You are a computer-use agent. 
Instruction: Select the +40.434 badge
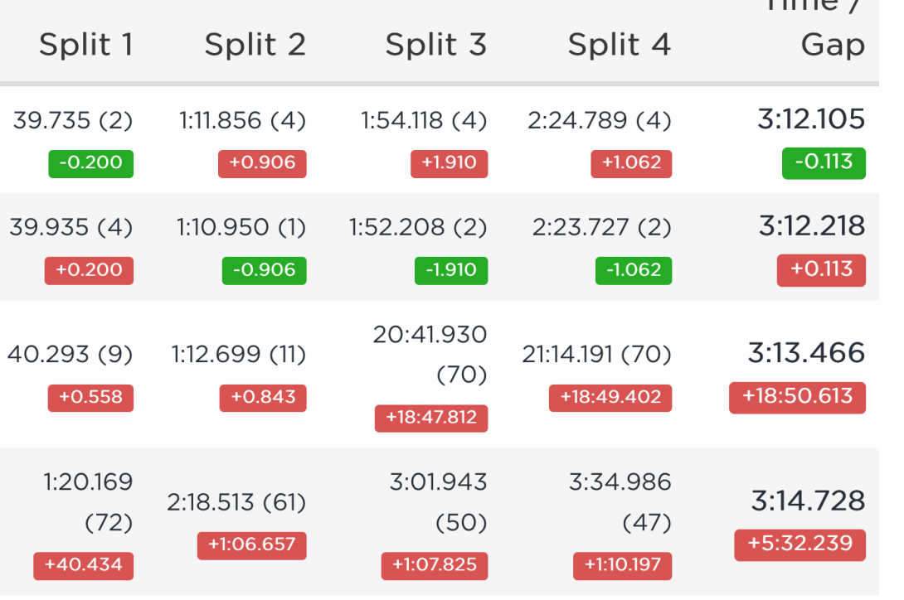[x=84, y=565]
